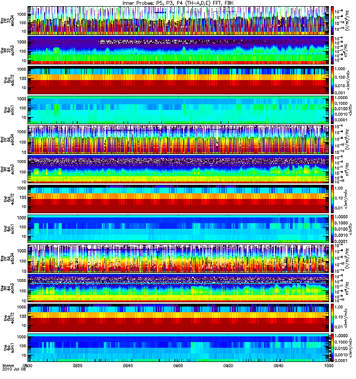The width and height of the screenshot is (356, 379).
Task: Select the 0820 time axis label
Action: point(77,365)
